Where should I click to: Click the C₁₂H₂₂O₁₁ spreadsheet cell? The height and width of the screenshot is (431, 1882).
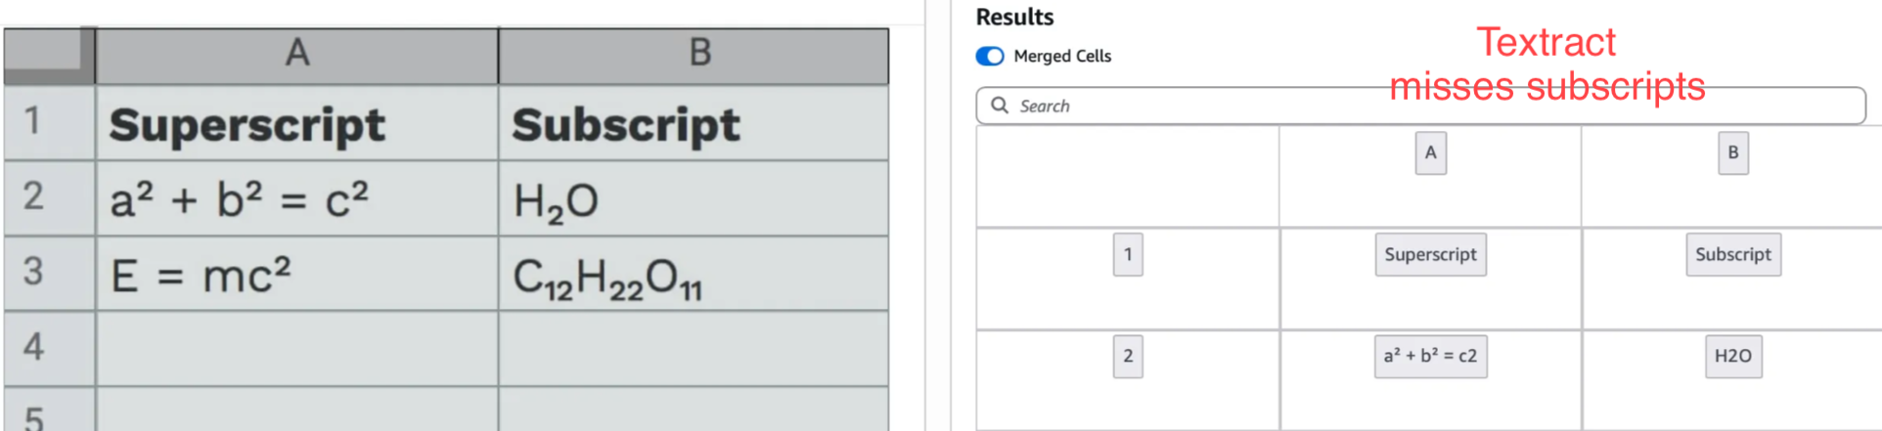693,277
